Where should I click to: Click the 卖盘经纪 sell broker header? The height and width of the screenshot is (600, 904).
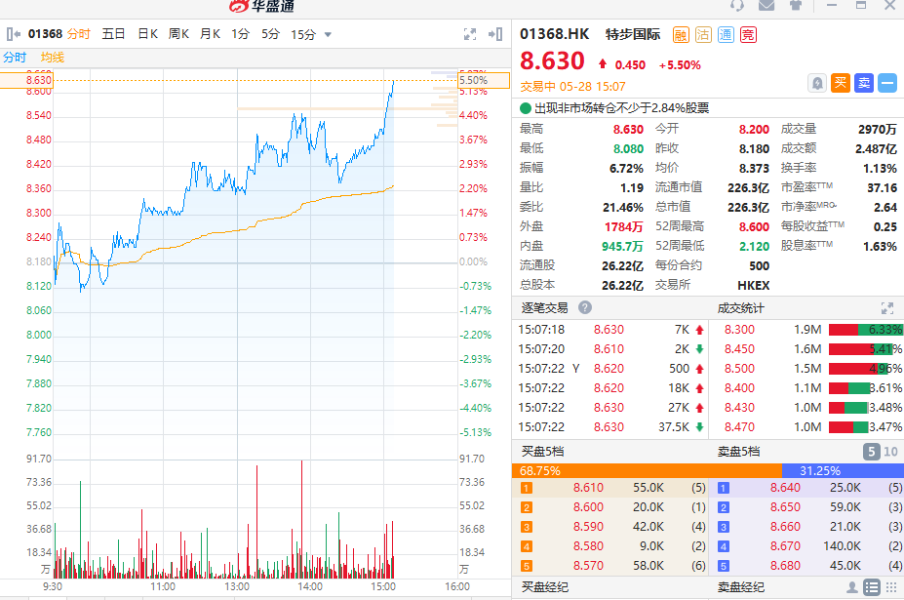click(741, 587)
